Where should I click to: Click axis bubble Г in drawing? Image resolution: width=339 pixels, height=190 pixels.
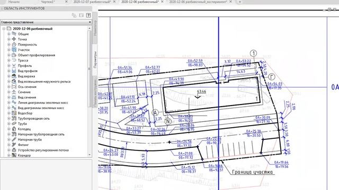click(272, 77)
